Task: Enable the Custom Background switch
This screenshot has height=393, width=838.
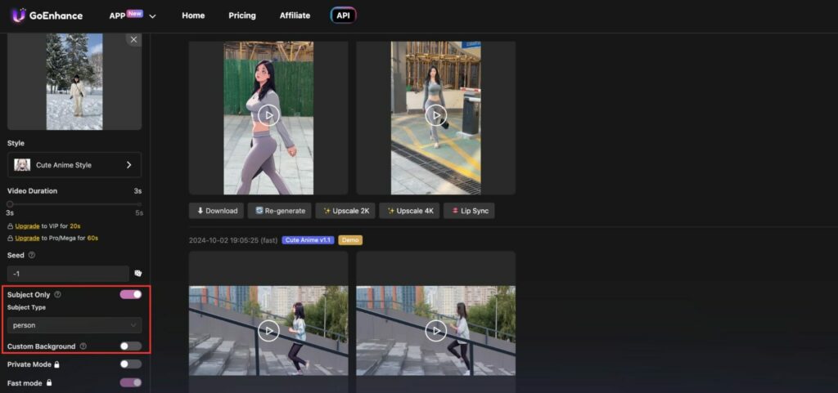Action: (x=131, y=346)
